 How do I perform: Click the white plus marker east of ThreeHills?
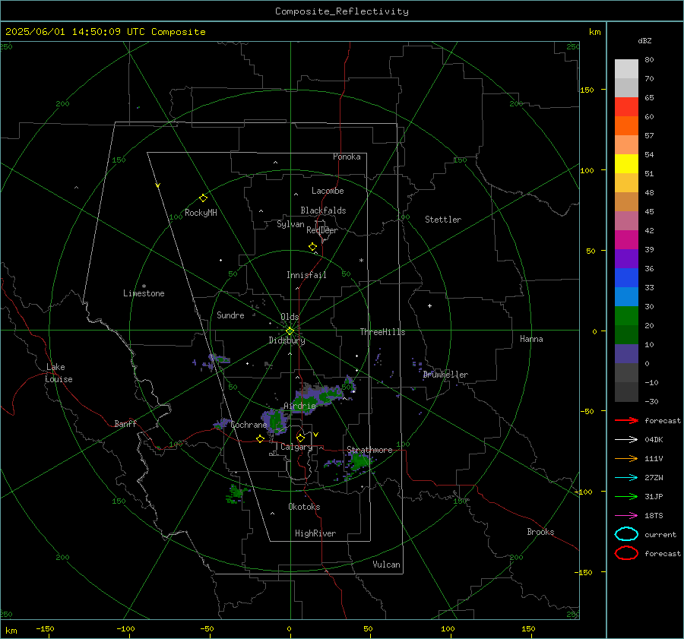(429, 305)
